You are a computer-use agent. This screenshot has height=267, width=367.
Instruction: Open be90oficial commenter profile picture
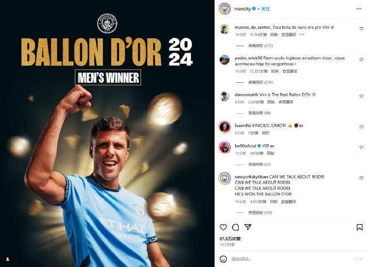[225, 148]
